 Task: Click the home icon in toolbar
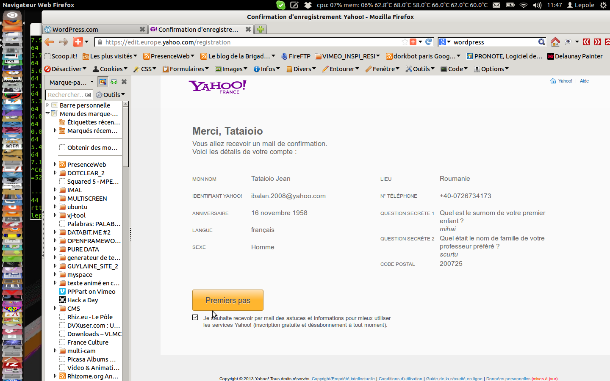tap(555, 42)
